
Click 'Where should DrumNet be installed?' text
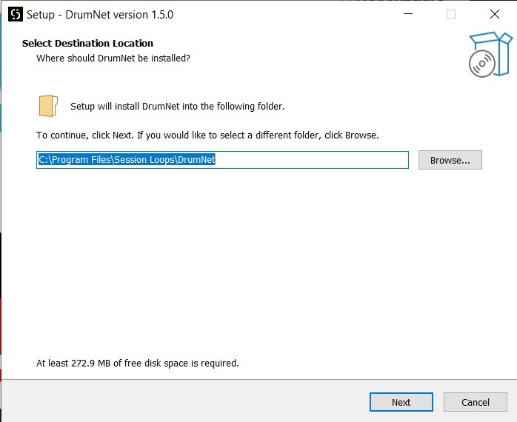click(x=113, y=58)
